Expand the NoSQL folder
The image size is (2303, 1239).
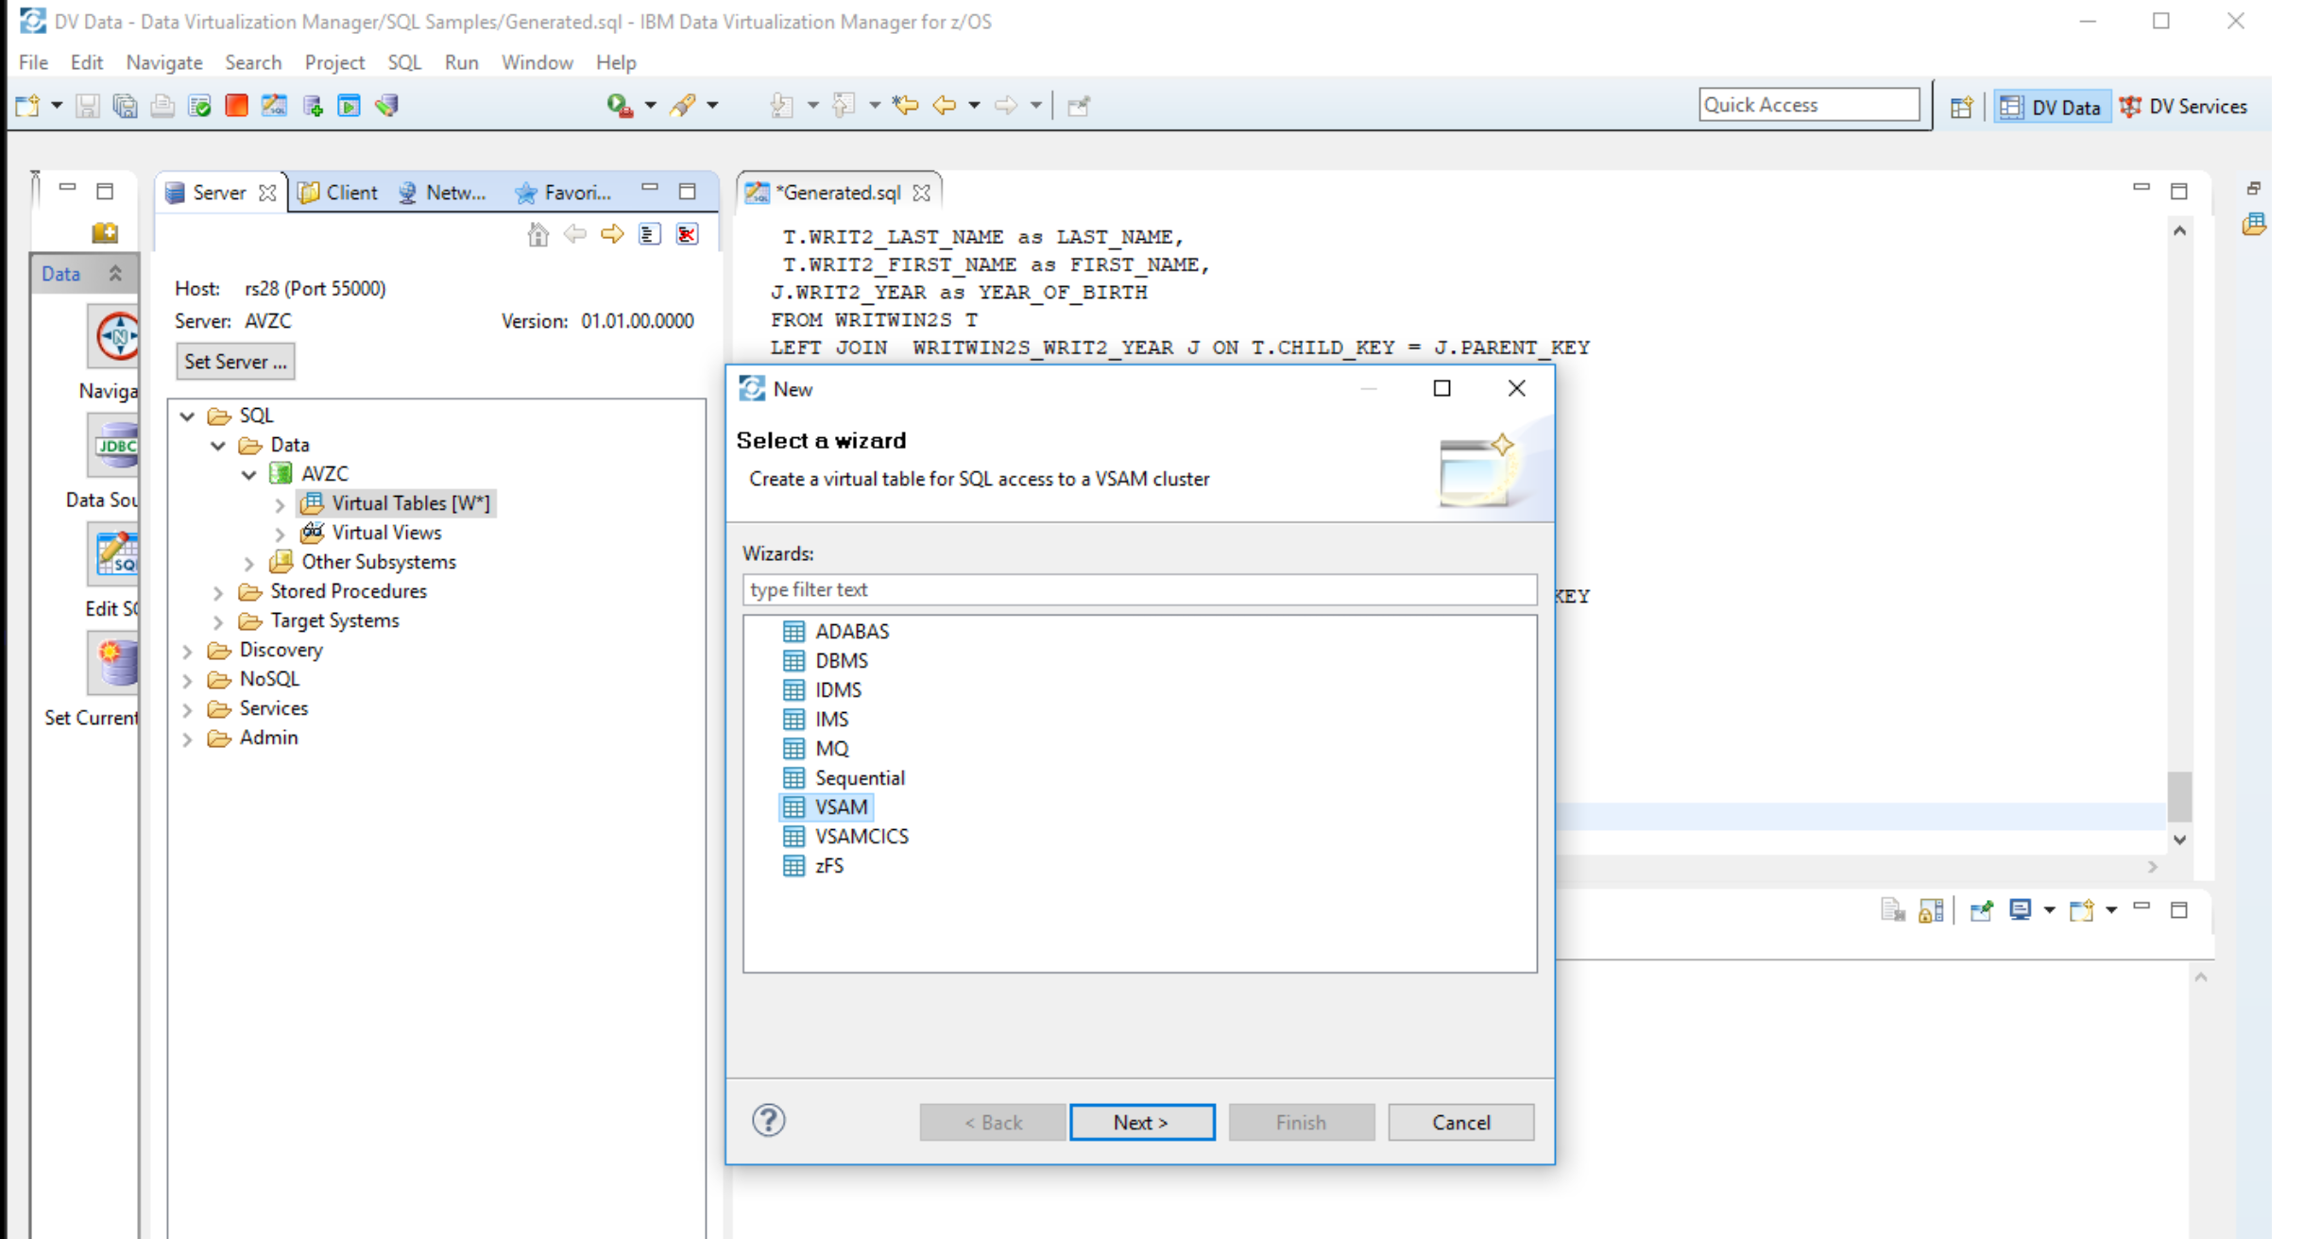[187, 680]
